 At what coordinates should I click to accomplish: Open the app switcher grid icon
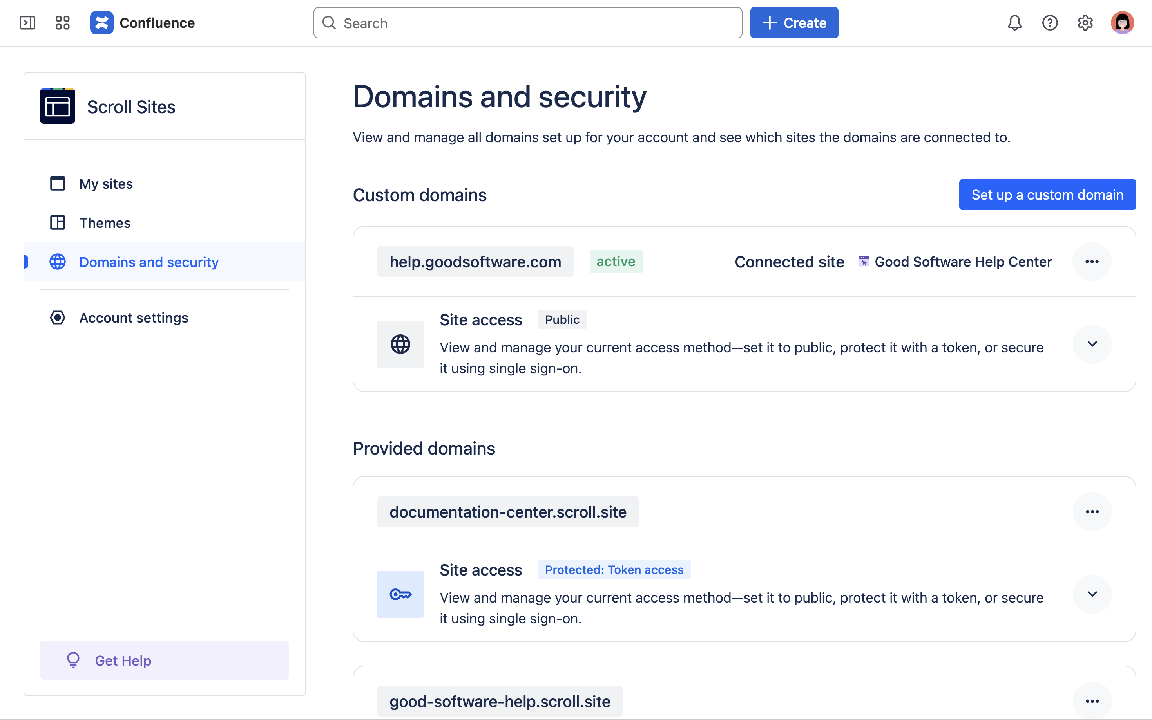coord(62,23)
